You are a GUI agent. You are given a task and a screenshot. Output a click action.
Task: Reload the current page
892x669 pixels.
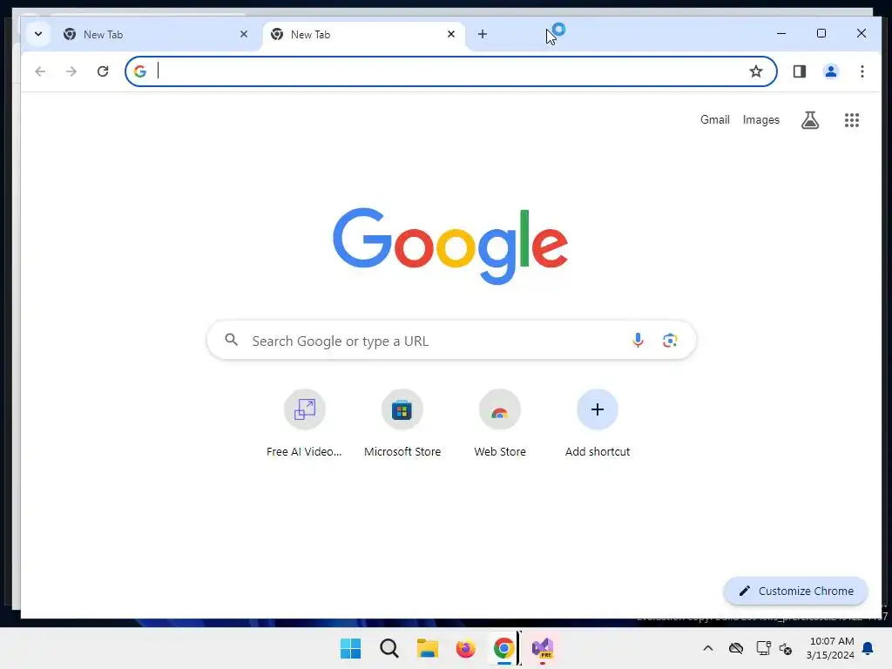pos(103,71)
